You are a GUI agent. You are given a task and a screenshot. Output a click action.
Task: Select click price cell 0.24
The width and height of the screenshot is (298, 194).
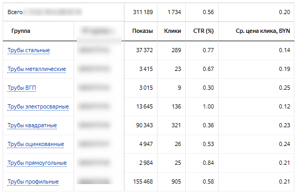click(x=284, y=144)
